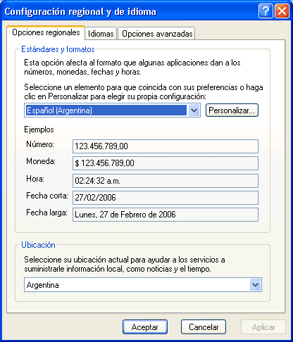Select the Opciones regionales tab
Image resolution: width=293 pixels, height=342 pixels.
46,32
